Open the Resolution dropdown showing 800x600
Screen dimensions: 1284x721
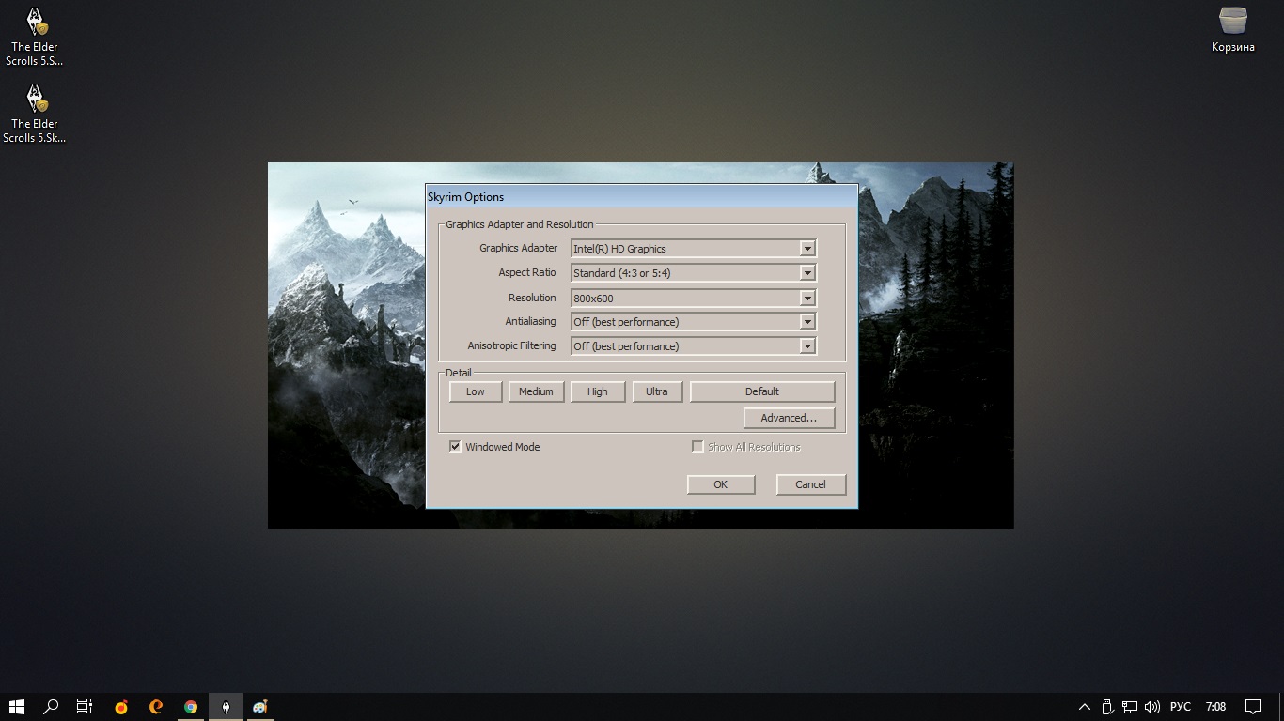coord(694,298)
